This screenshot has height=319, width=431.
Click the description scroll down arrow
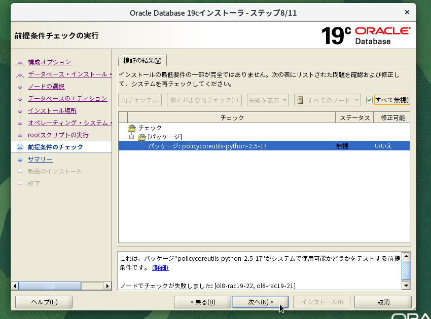tap(406, 286)
